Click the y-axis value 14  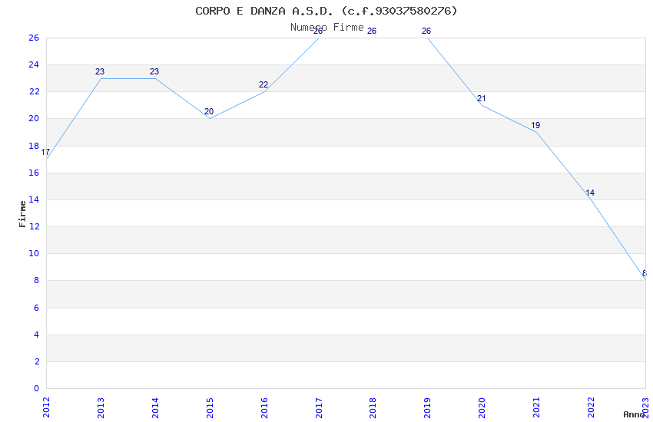(34, 199)
